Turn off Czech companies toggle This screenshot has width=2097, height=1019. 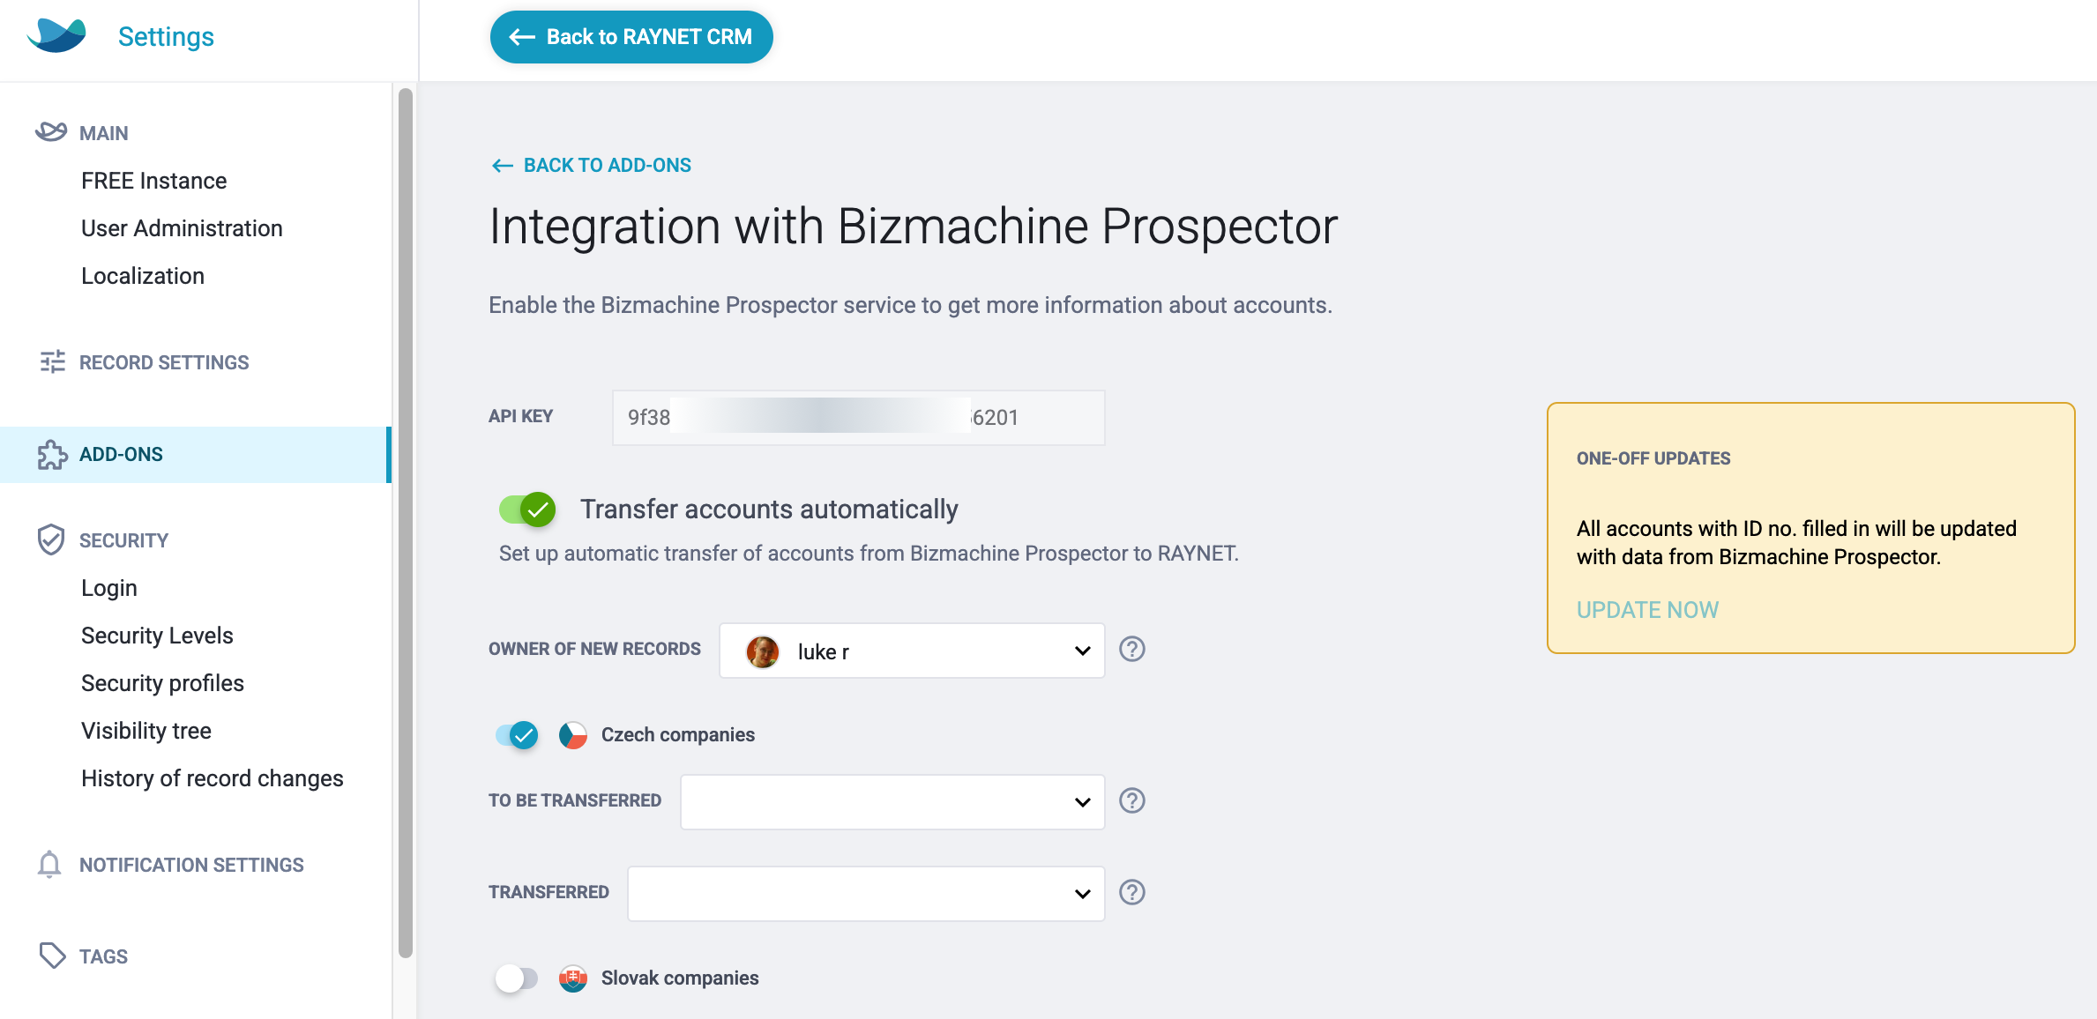click(517, 734)
